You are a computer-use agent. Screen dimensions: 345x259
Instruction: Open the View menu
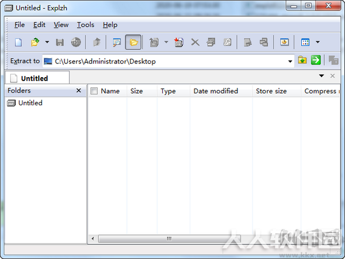(61, 25)
